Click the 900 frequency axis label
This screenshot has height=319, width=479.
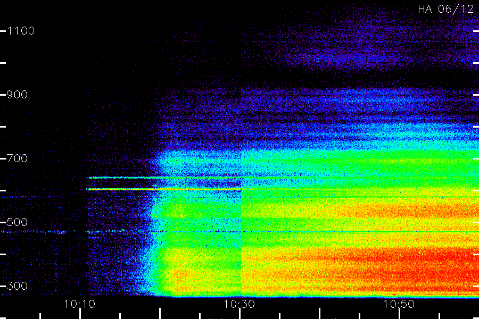(17, 95)
